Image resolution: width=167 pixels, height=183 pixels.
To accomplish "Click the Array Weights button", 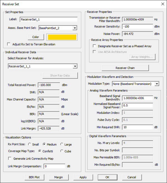I will point(142,57).
